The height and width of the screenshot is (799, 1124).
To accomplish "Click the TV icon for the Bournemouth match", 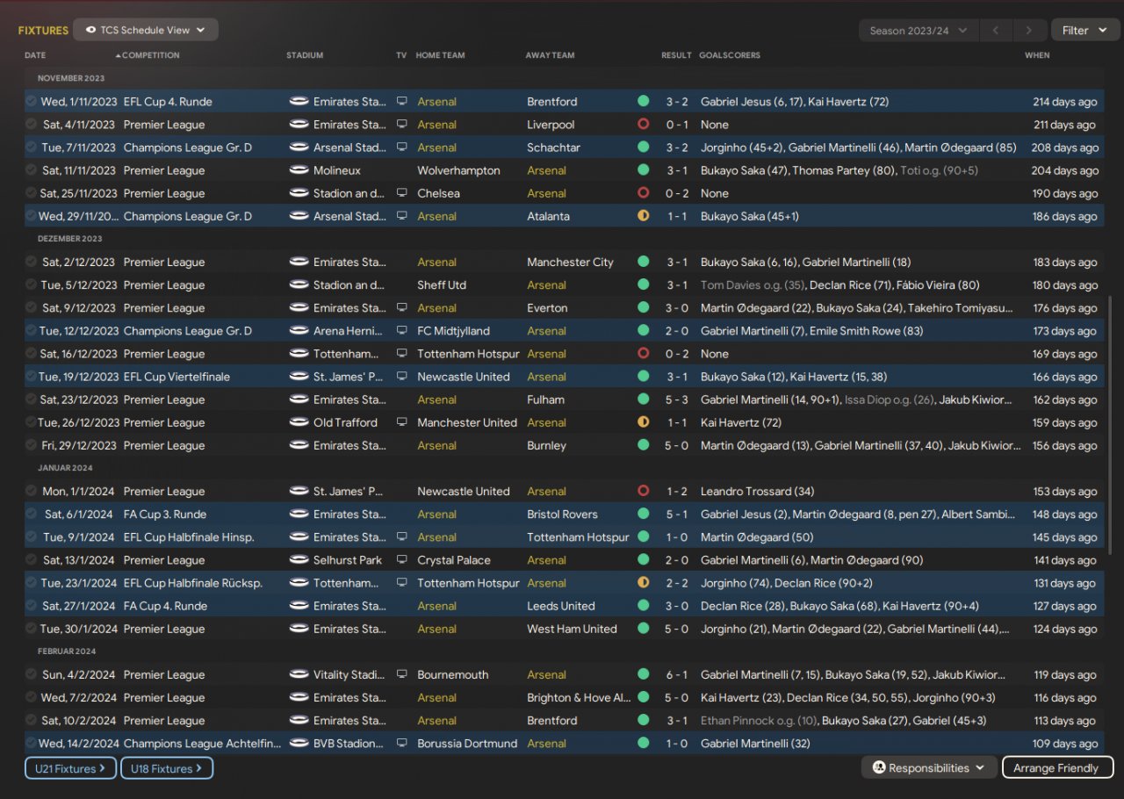I will tap(402, 674).
